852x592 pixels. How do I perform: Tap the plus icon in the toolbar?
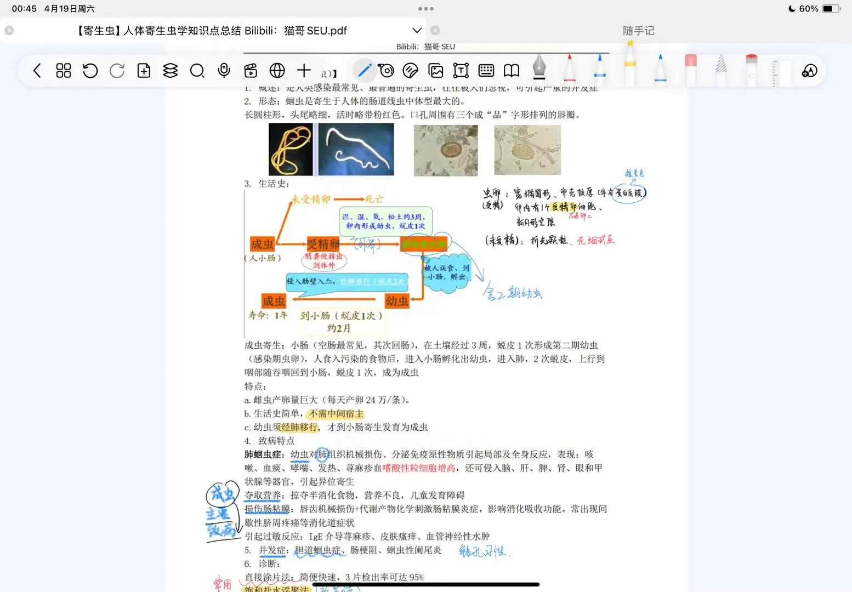click(x=304, y=70)
